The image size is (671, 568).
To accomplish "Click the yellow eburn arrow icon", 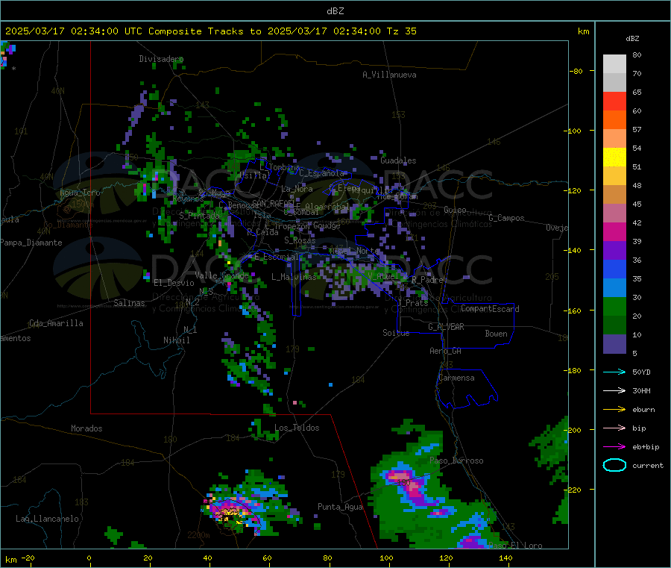I will pos(614,409).
